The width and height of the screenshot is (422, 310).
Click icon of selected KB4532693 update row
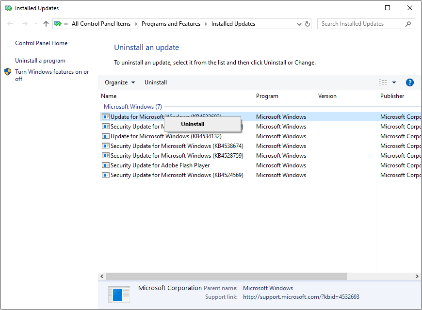pos(106,117)
